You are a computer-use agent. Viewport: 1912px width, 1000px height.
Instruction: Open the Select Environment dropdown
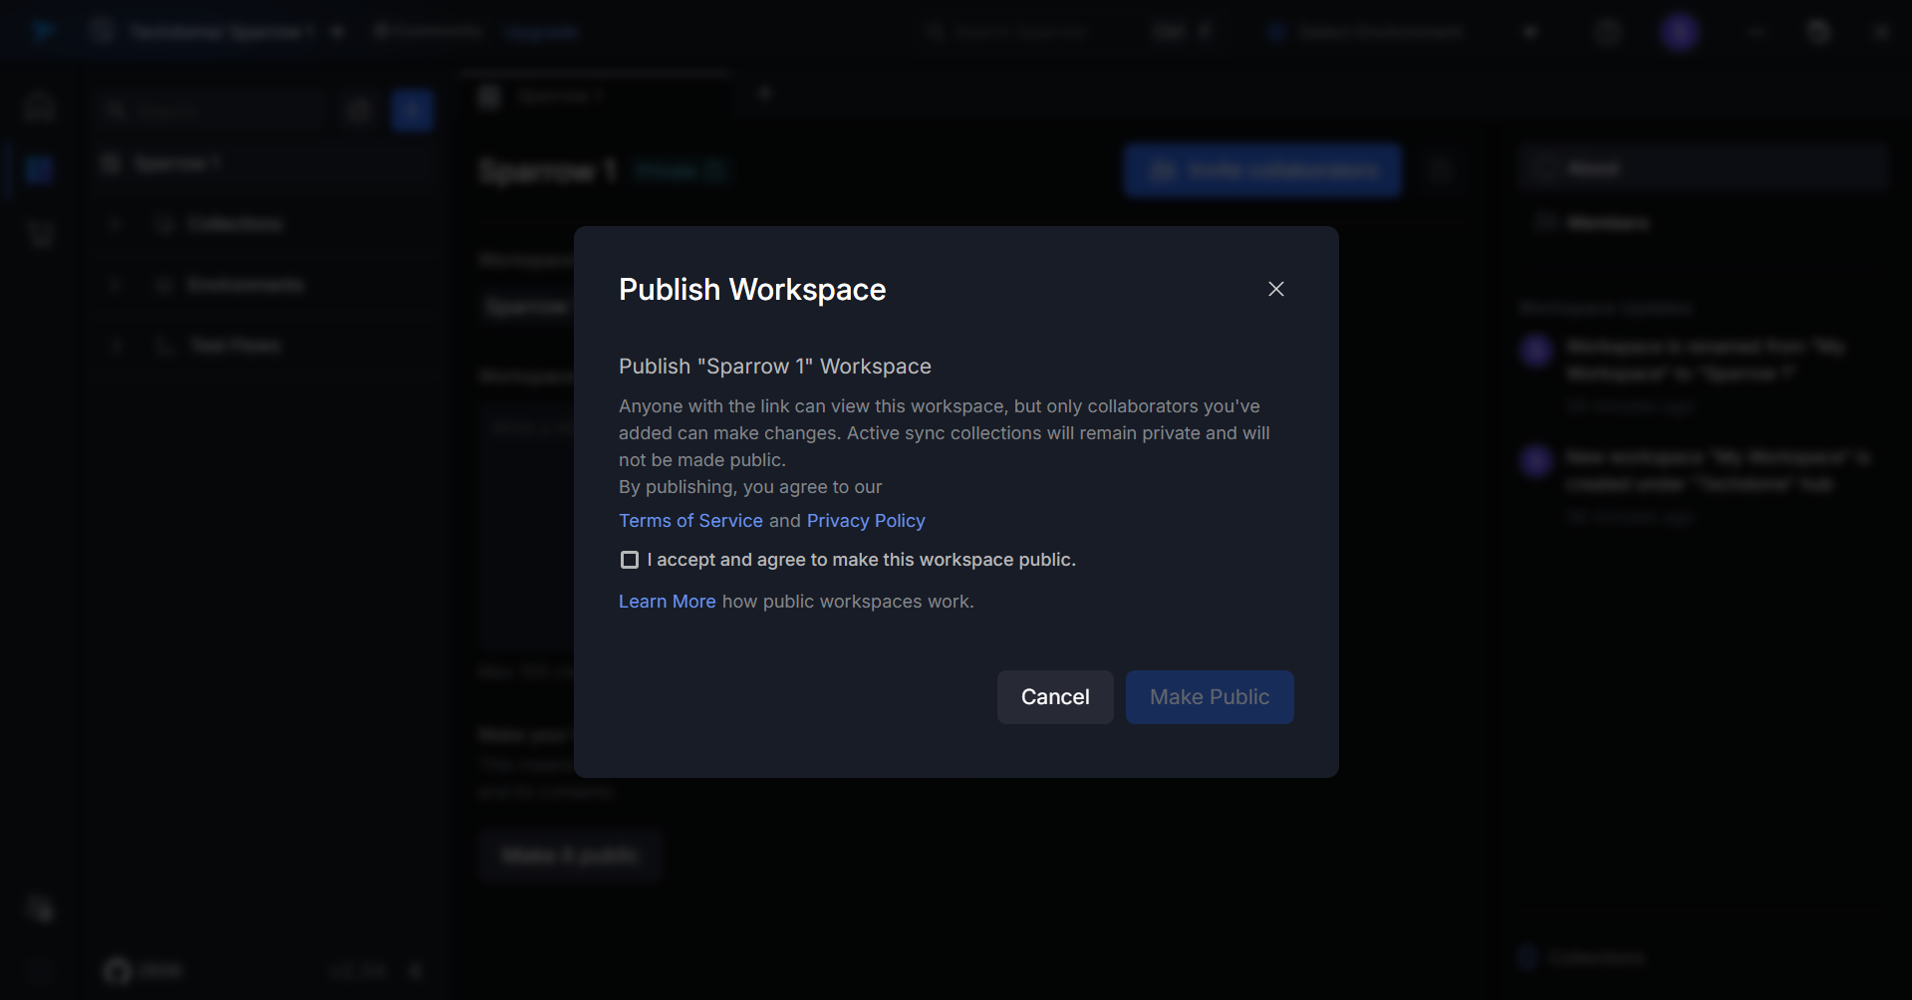(1380, 32)
